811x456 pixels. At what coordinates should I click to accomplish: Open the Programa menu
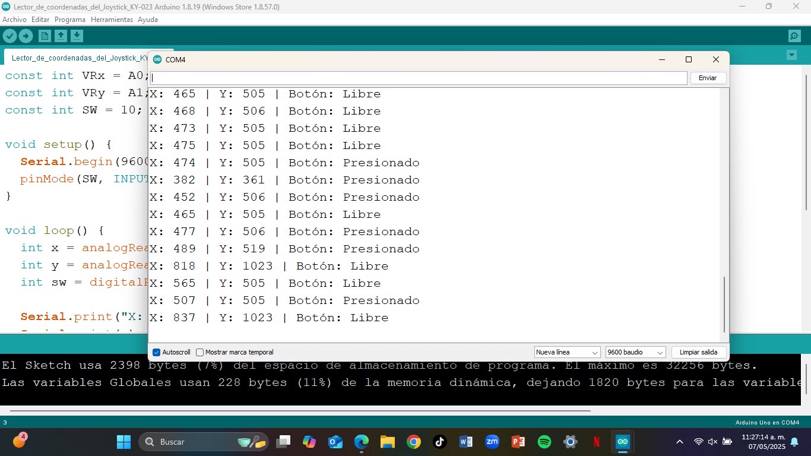(x=70, y=20)
